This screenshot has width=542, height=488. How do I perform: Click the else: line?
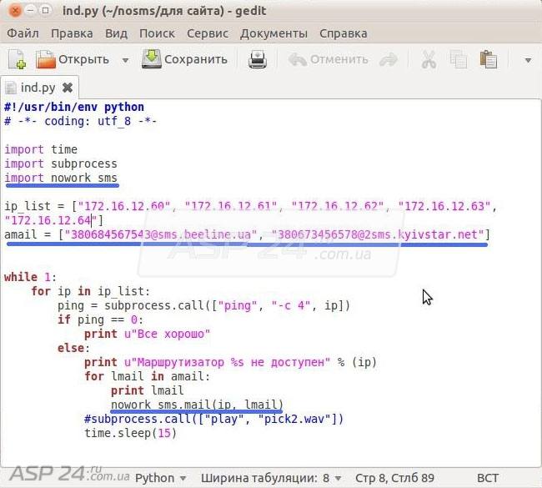click(73, 349)
